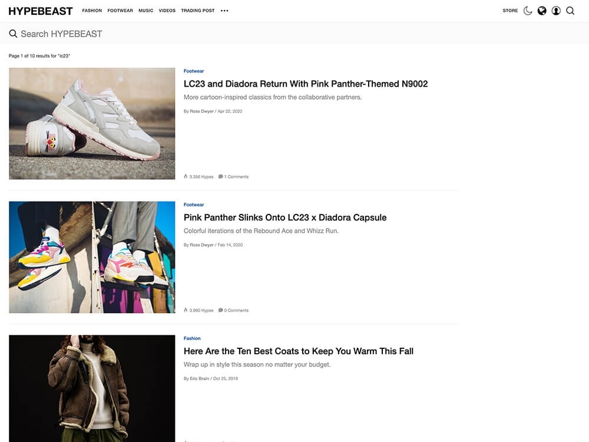Viewport: 589px width, 442px height.
Task: Visit the Store link
Action: [510, 11]
